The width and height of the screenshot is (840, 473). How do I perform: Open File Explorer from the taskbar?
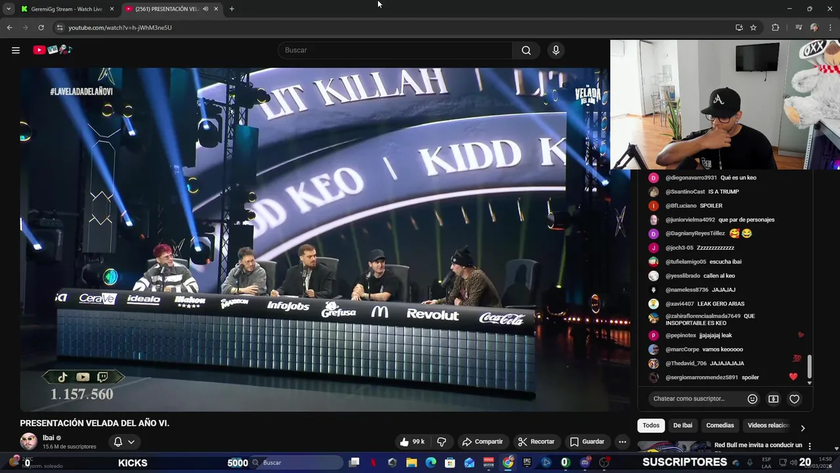pyautogui.click(x=411, y=462)
